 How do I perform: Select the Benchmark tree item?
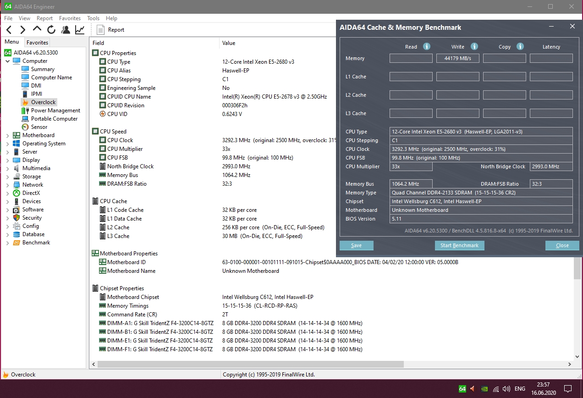[x=36, y=243]
